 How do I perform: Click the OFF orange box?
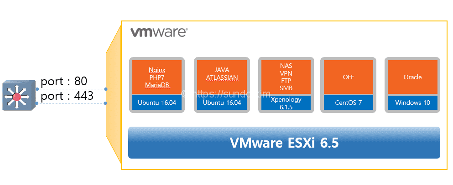349,77
